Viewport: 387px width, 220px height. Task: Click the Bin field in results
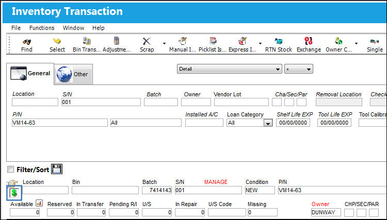(x=105, y=190)
